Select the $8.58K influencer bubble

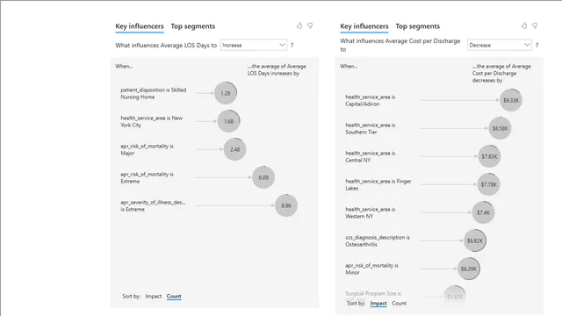pyautogui.click(x=500, y=128)
